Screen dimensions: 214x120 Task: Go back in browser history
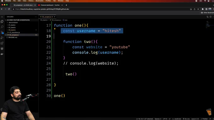click(2, 9)
